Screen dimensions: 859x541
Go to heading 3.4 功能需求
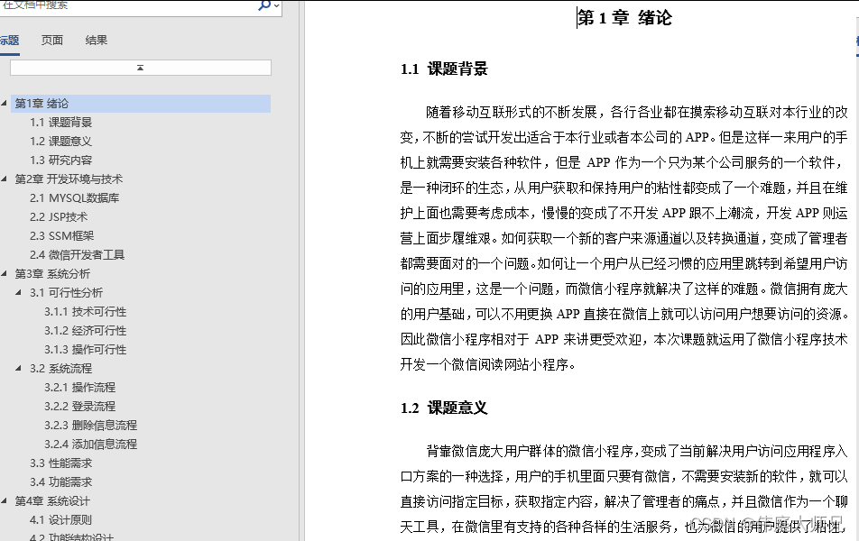coord(60,481)
